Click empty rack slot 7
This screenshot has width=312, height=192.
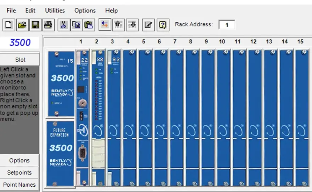click(177, 118)
